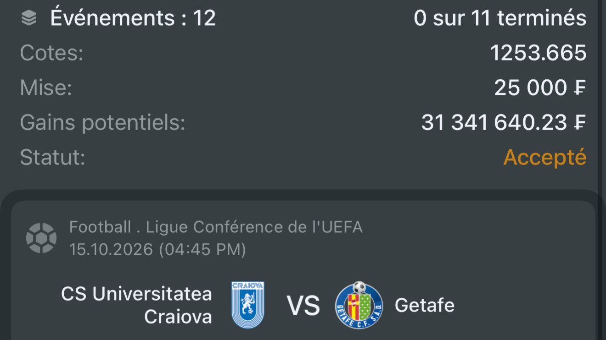The height and width of the screenshot is (340, 606).
Task: Tap the football sport icon
Action: (41, 238)
